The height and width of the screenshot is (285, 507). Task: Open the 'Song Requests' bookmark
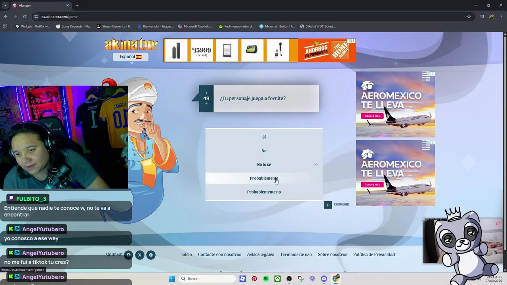point(74,27)
